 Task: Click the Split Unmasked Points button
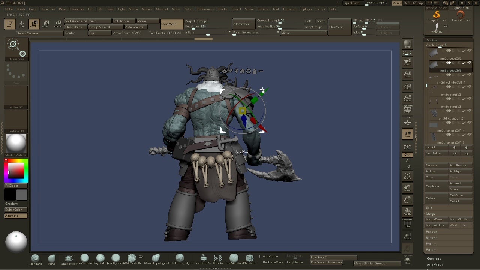88,21
